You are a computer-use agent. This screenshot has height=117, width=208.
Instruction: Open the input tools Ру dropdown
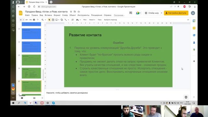[x=78, y=20]
